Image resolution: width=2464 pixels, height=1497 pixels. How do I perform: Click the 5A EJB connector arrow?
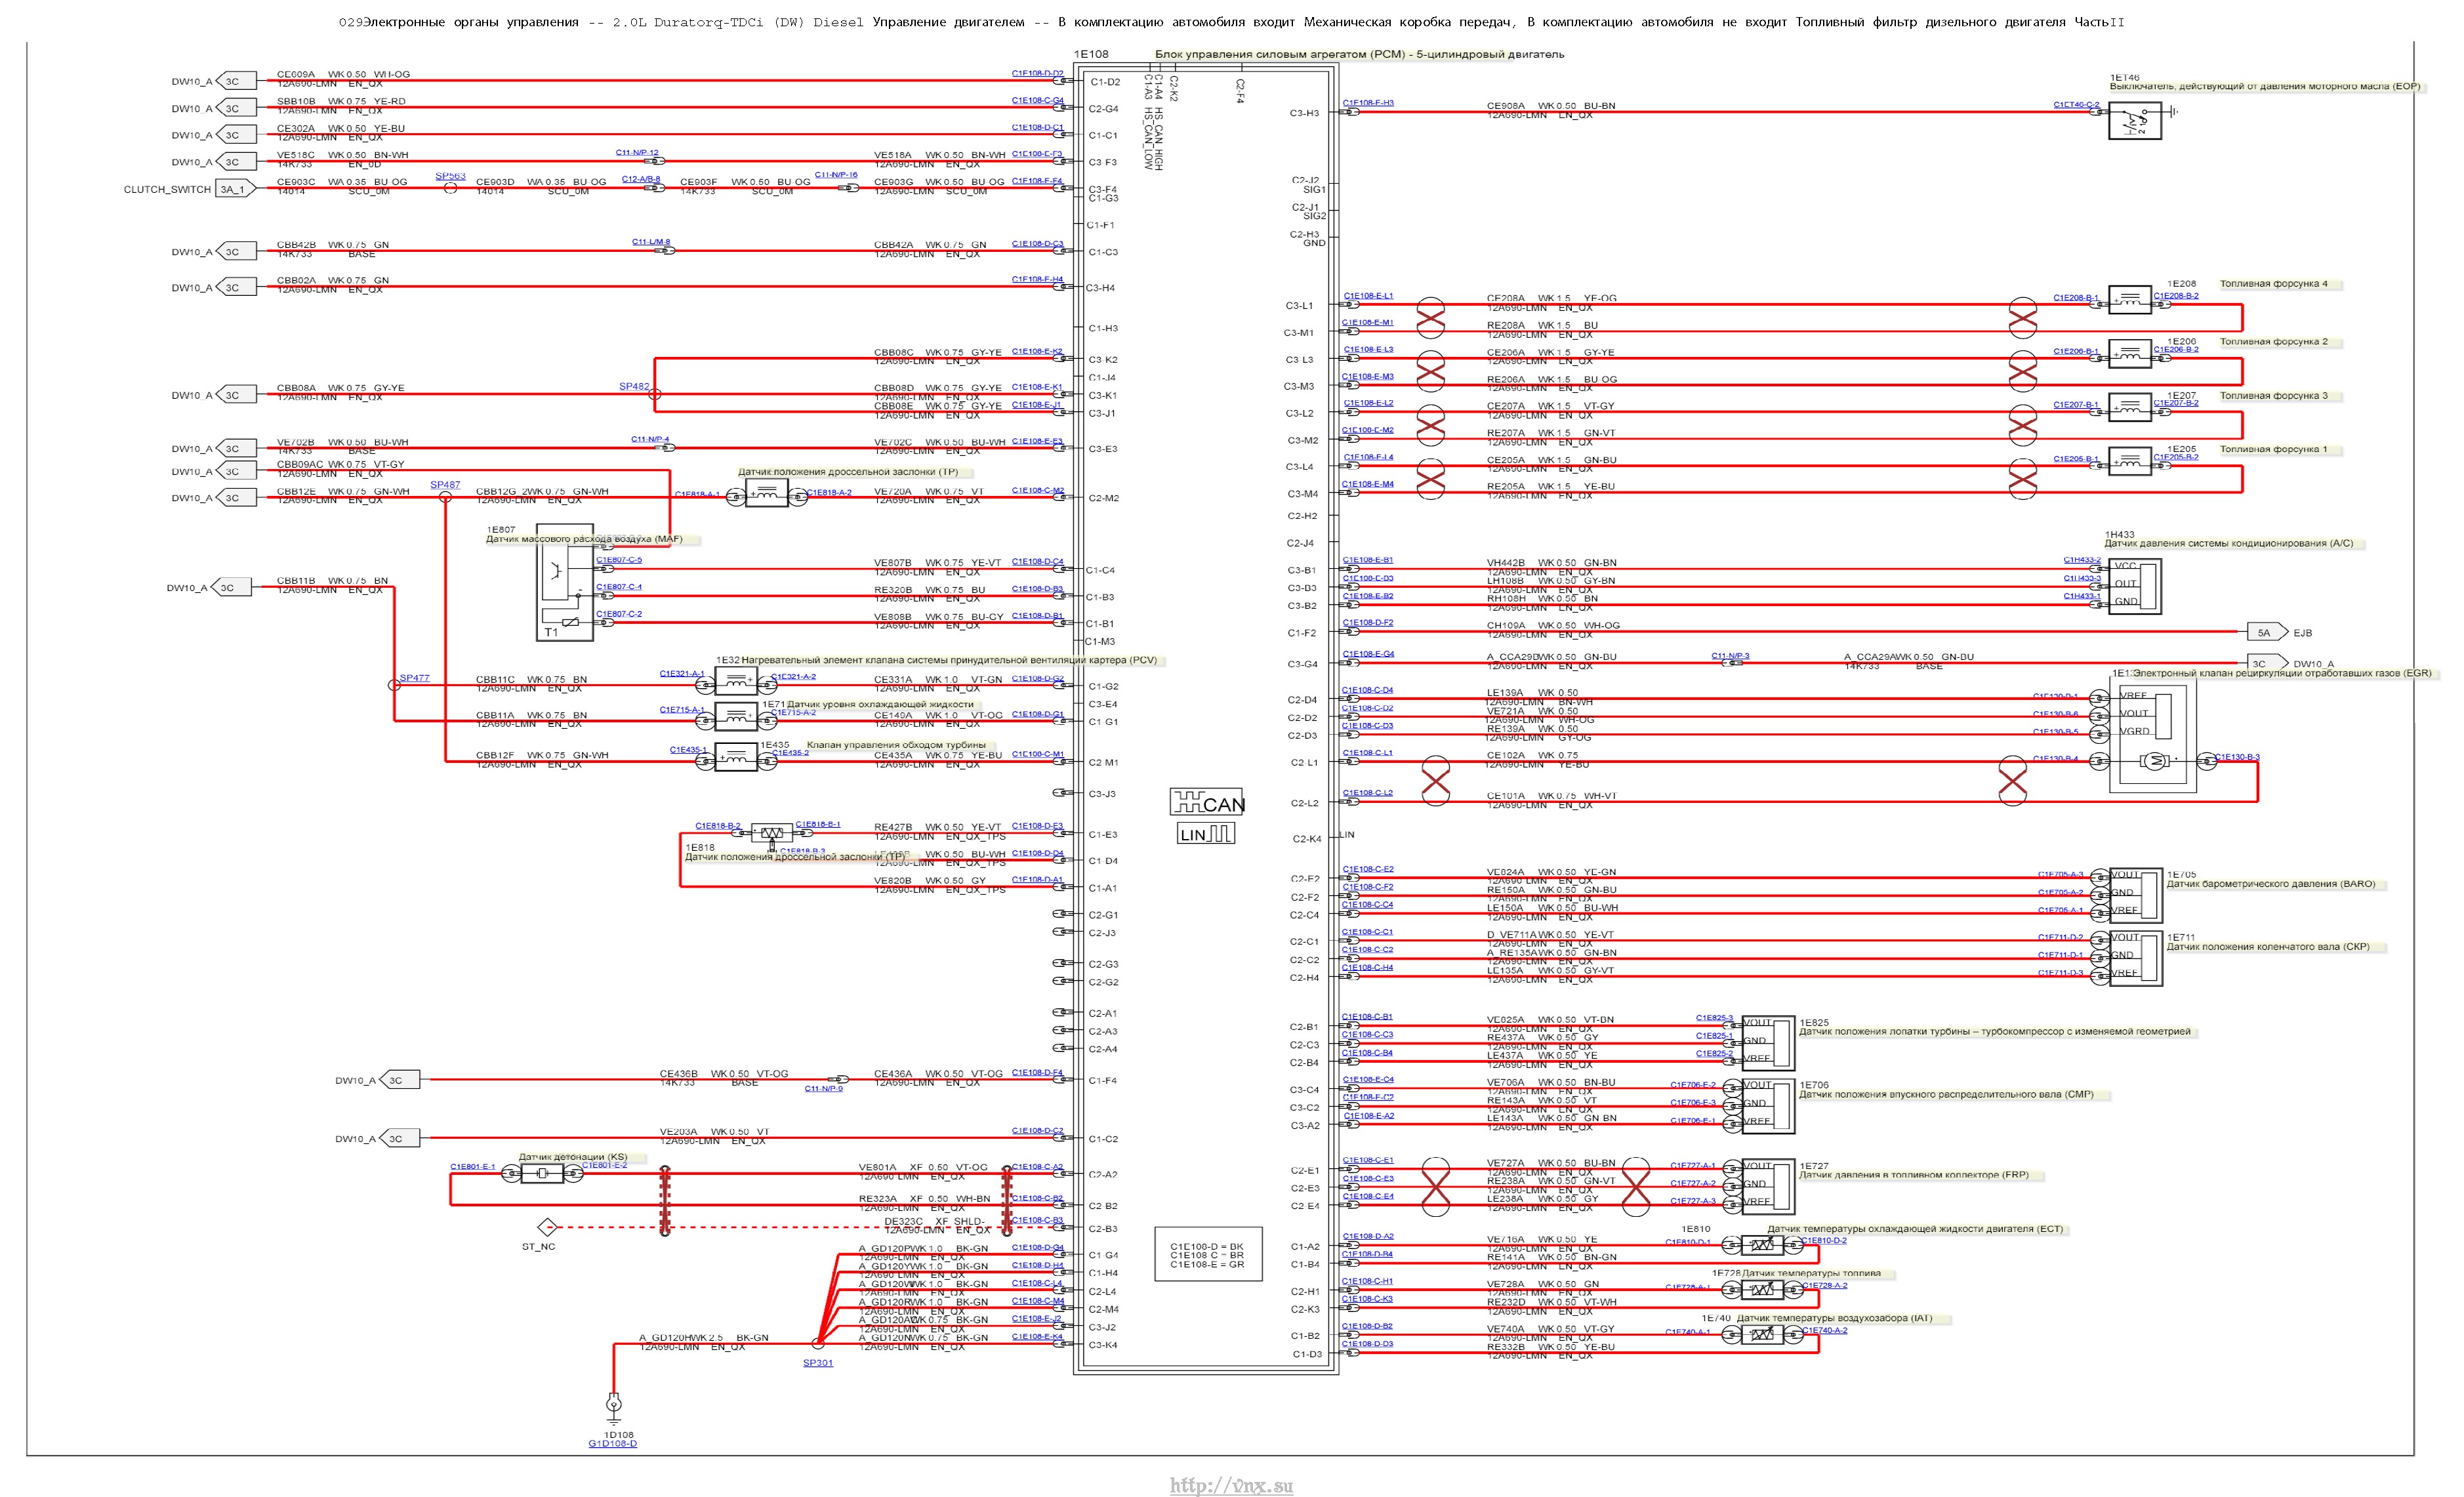[x=2268, y=632]
